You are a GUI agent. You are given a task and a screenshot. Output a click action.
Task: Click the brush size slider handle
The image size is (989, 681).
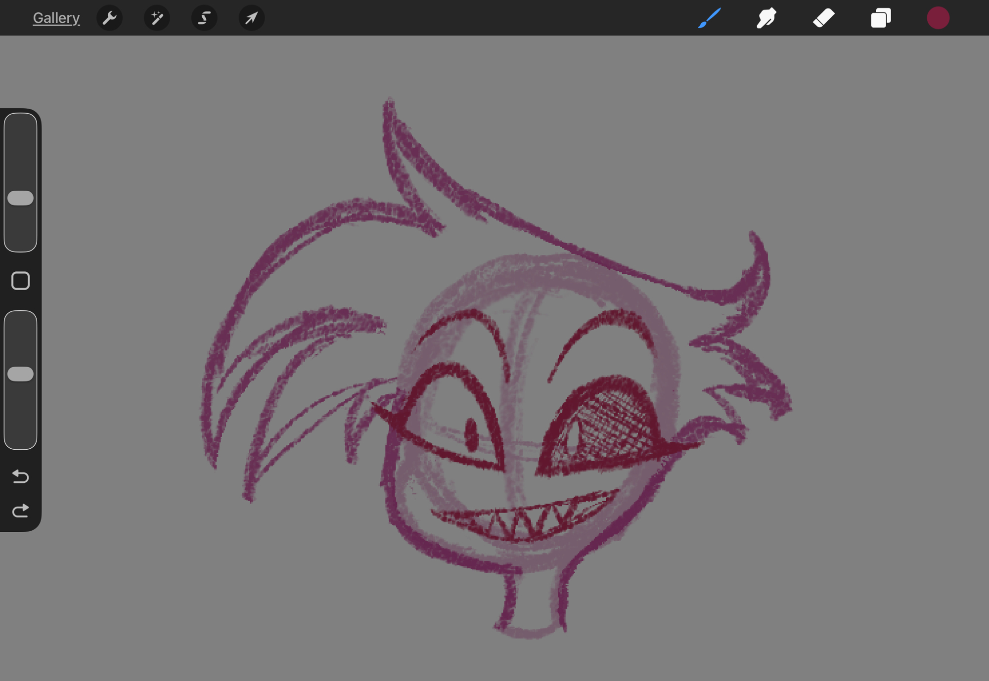click(x=20, y=198)
